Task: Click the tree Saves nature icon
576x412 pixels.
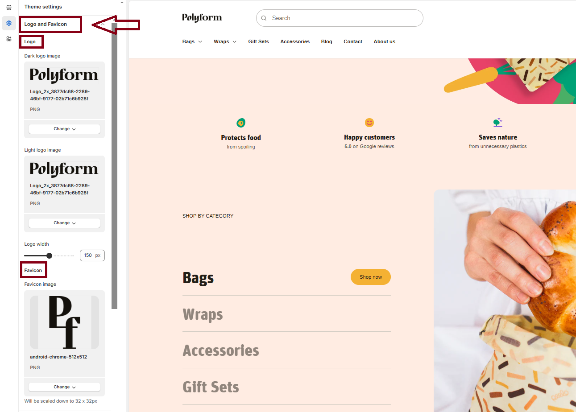Action: [498, 122]
